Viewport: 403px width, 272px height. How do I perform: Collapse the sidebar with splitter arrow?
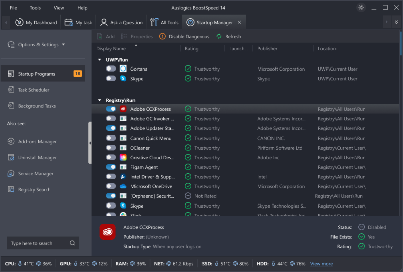coord(90,143)
